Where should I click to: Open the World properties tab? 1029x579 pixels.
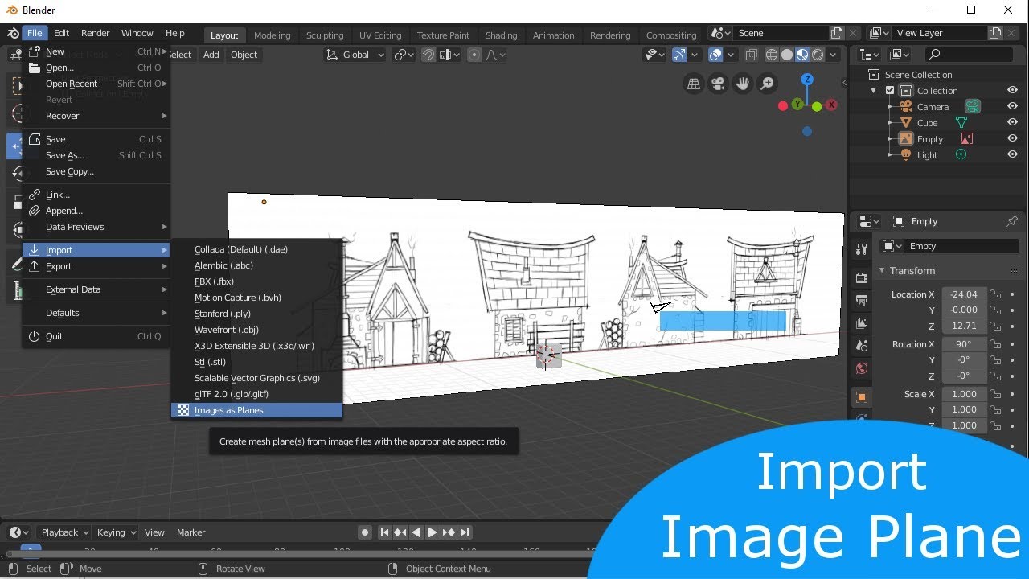tap(862, 368)
